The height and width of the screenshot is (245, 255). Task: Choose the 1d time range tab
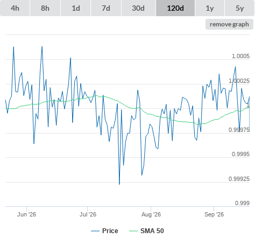(76, 8)
